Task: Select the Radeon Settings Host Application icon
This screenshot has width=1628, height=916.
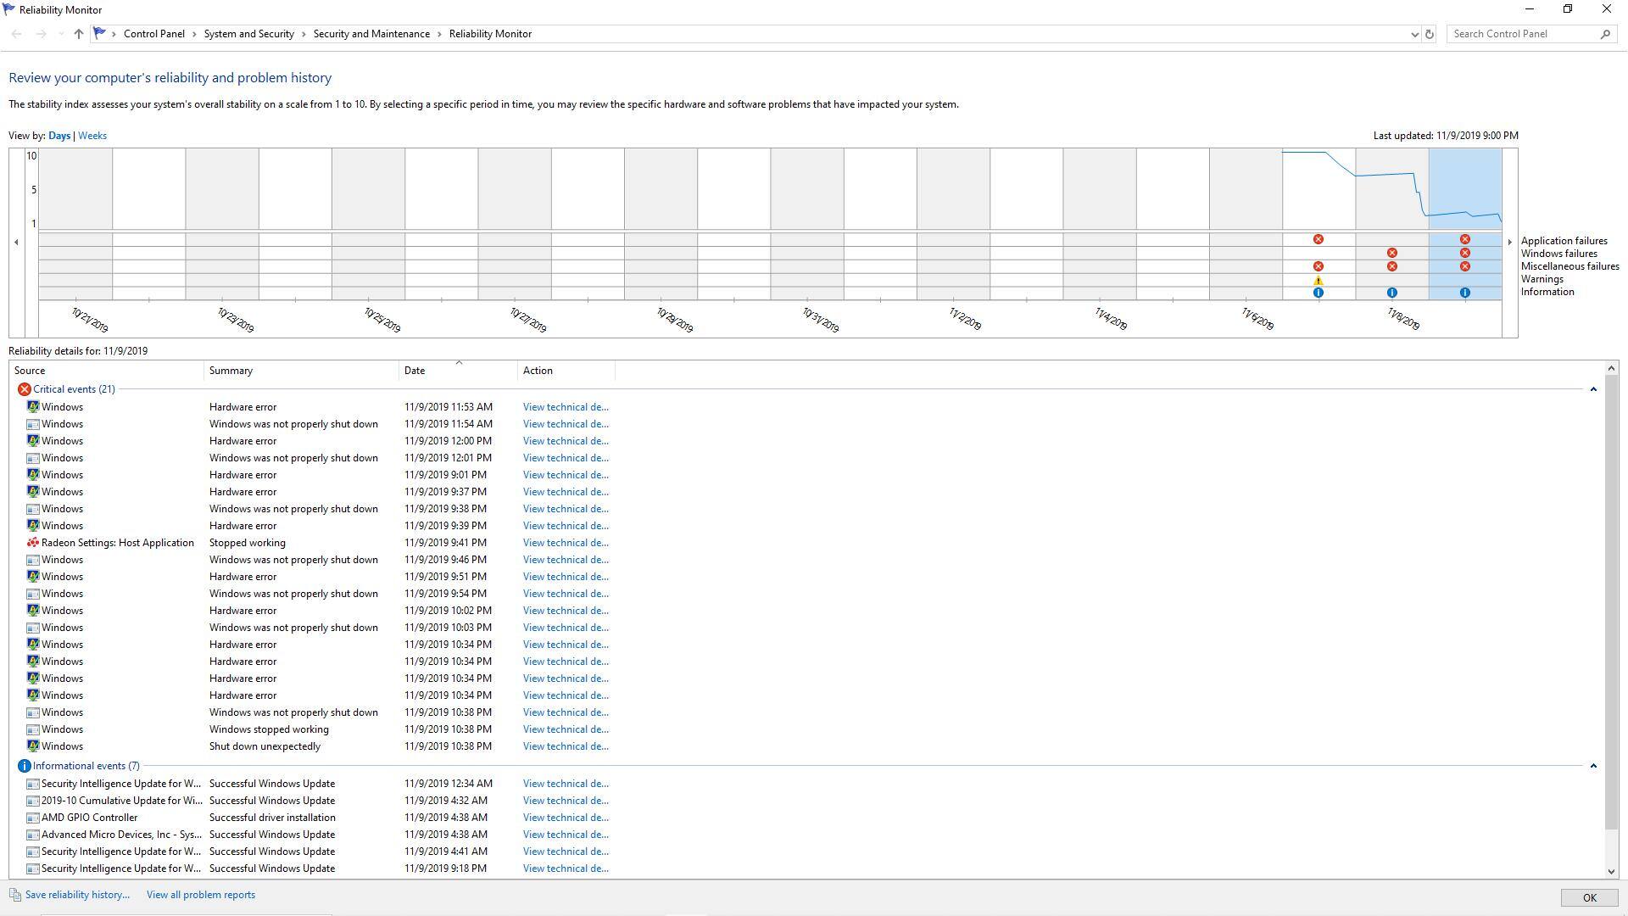Action: [x=32, y=543]
